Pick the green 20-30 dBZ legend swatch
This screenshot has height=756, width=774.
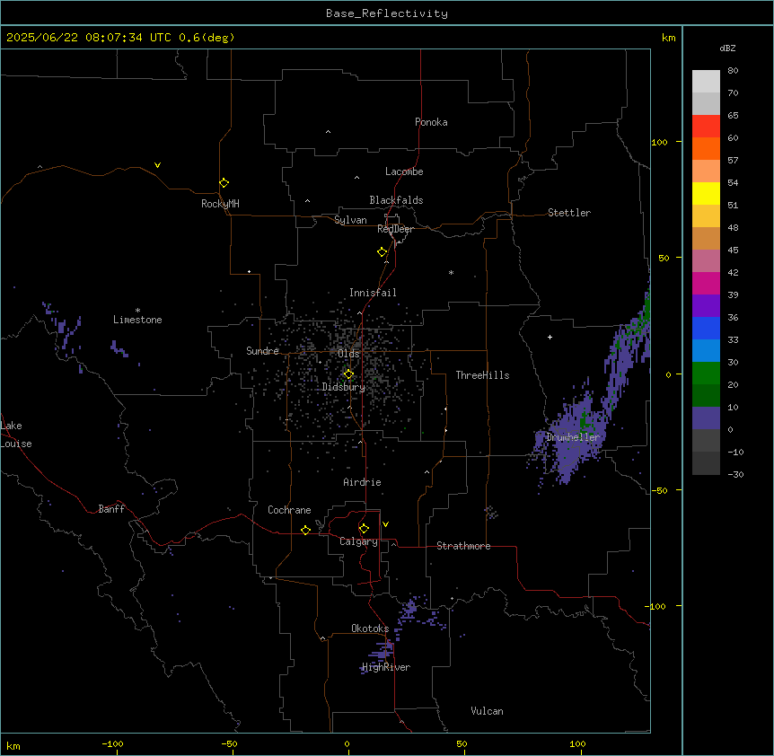coord(706,374)
